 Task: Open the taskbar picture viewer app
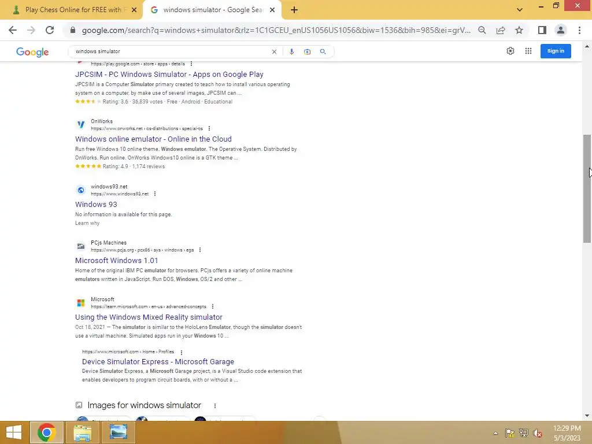118,432
